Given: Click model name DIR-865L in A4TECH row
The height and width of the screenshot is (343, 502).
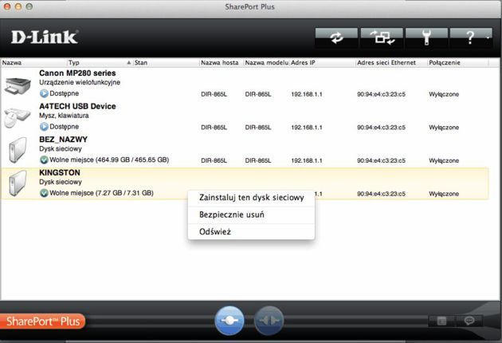Looking at the screenshot, I should [x=258, y=128].
